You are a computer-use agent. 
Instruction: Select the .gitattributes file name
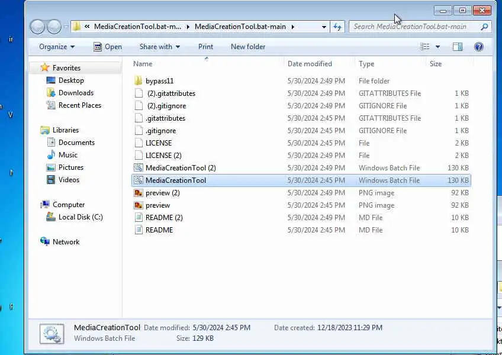(166, 118)
